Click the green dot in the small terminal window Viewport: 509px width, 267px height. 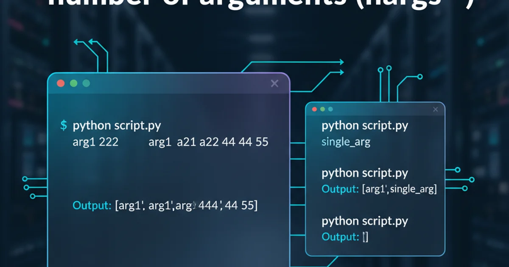tap(322, 109)
